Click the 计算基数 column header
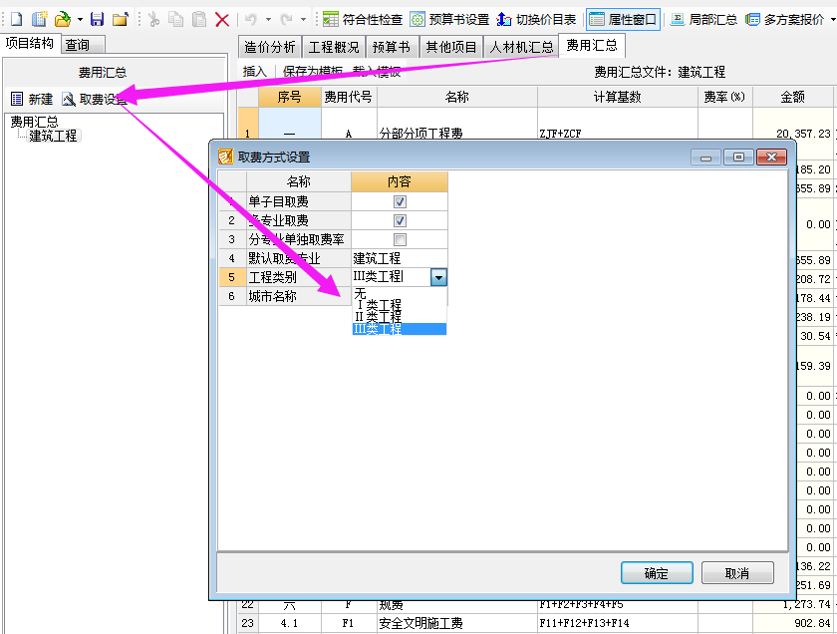837x634 pixels. coord(618,97)
